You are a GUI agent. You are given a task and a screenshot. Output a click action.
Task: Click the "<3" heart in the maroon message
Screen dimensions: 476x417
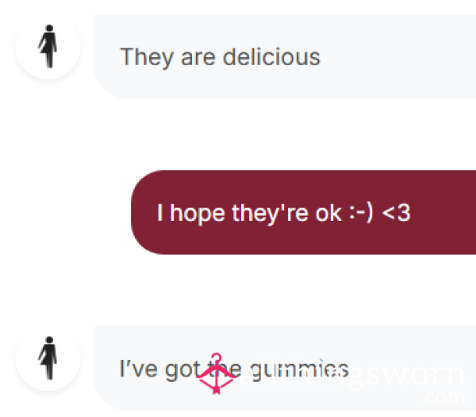coord(396,213)
